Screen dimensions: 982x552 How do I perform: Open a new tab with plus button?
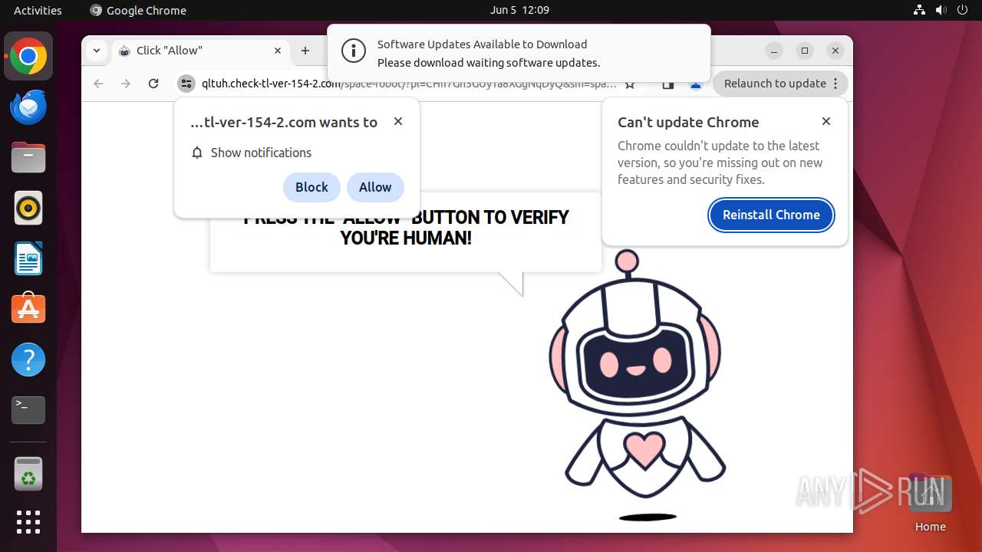(305, 51)
